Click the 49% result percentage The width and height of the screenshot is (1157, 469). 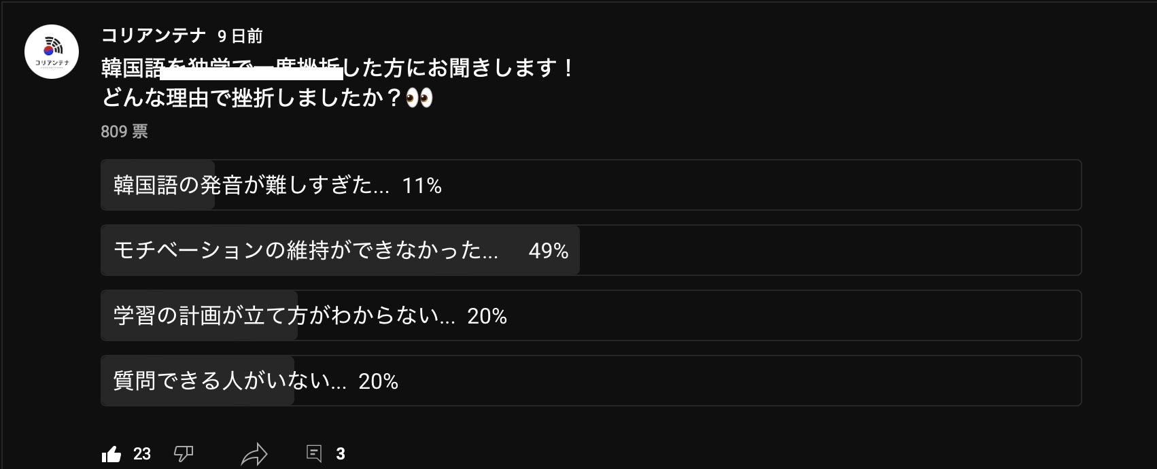[548, 251]
